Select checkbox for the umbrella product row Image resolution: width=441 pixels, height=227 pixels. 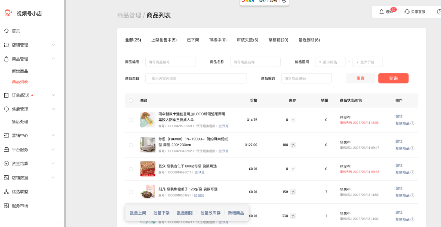coord(131,120)
